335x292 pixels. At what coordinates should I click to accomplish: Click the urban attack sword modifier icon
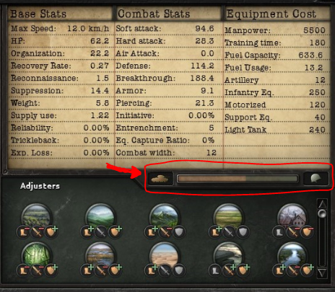[293, 232]
